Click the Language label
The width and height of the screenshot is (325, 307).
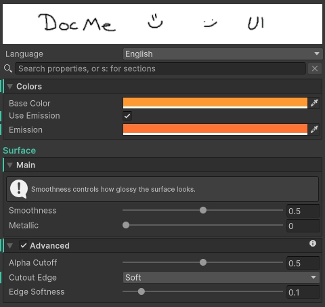tap(24, 54)
